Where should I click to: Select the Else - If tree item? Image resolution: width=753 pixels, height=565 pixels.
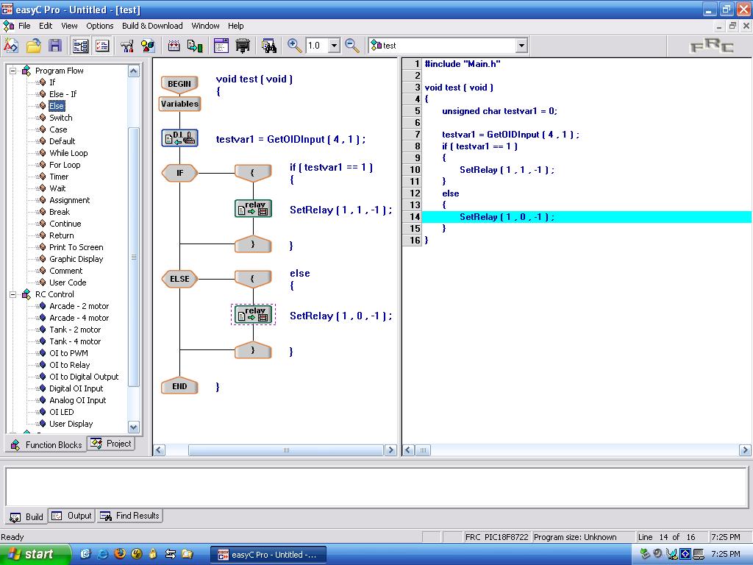click(x=63, y=94)
